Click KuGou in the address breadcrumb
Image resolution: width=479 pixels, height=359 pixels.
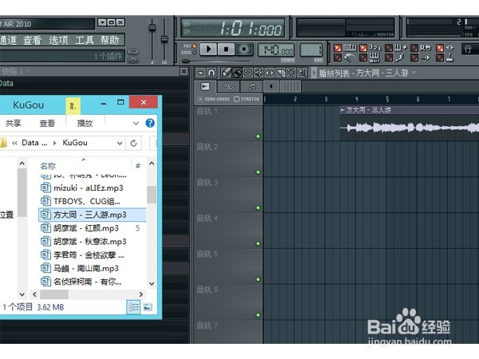click(x=75, y=143)
